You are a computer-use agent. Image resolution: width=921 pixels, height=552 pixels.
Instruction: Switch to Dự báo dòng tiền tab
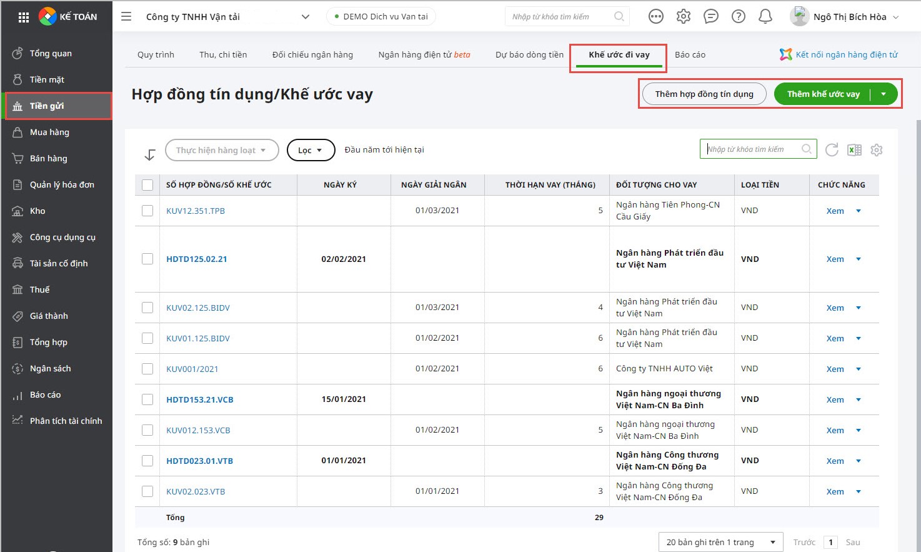(530, 54)
